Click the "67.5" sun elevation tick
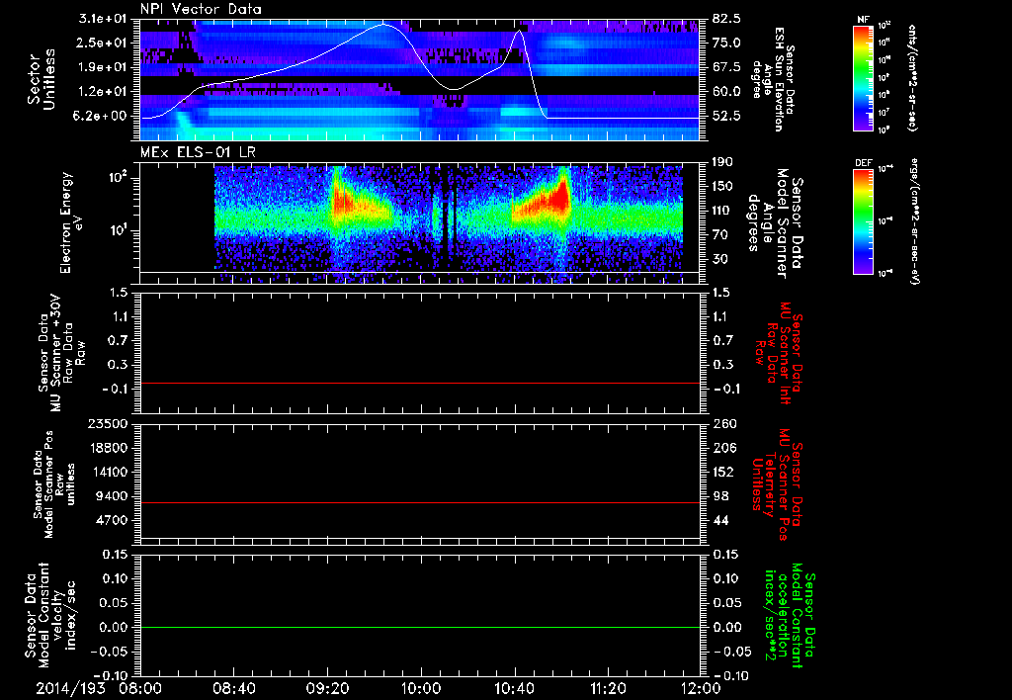 726,67
